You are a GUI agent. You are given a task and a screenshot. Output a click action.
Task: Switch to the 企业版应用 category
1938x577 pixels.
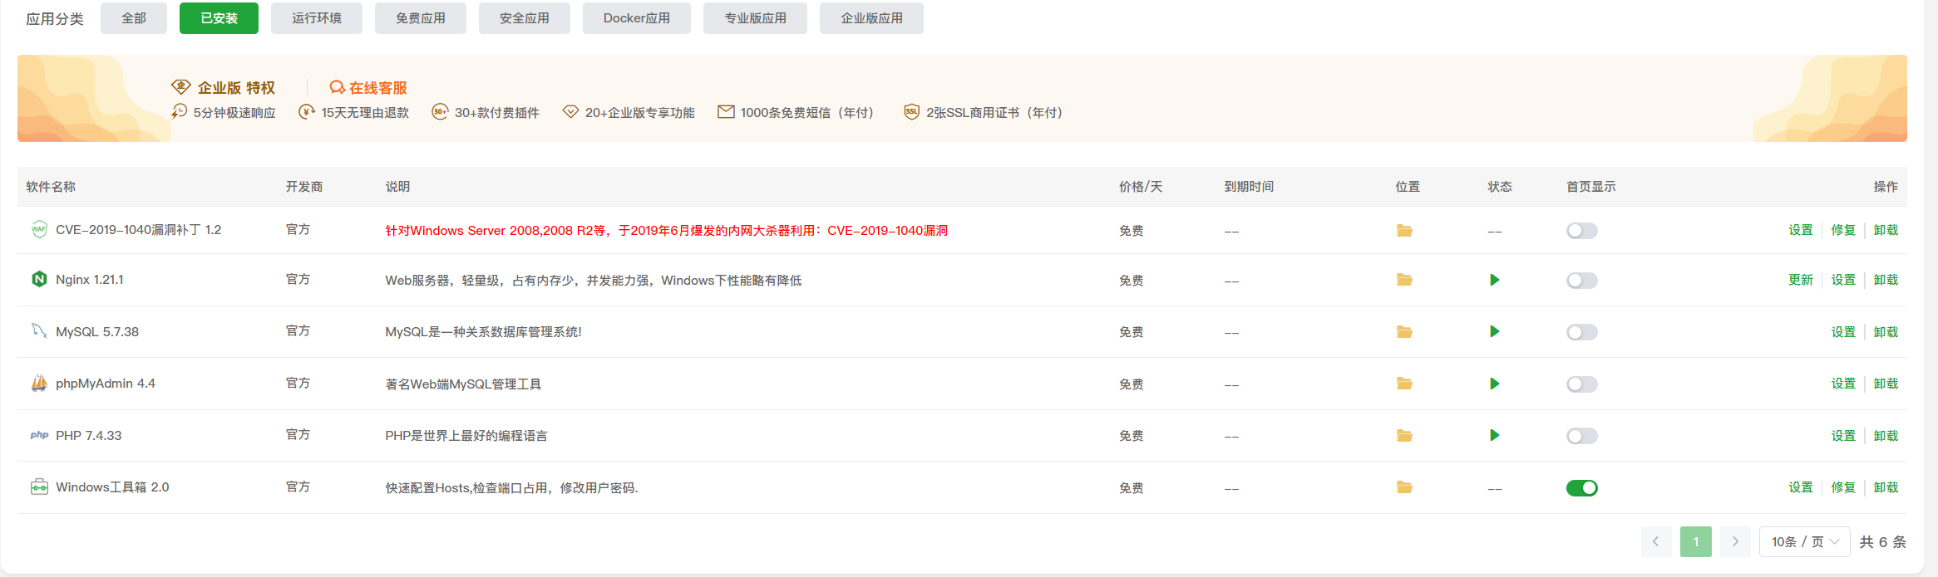click(x=871, y=18)
